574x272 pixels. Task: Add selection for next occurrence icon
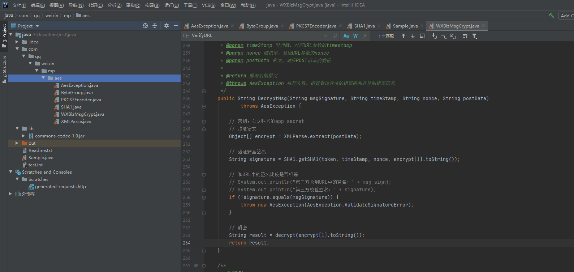(435, 36)
